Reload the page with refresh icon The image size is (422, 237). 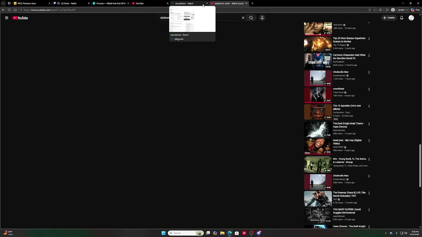point(9,10)
